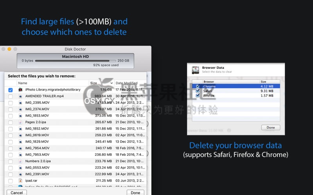Click the 983.64 MB size value
Viewport: 313px width, 195px height.
point(103,96)
